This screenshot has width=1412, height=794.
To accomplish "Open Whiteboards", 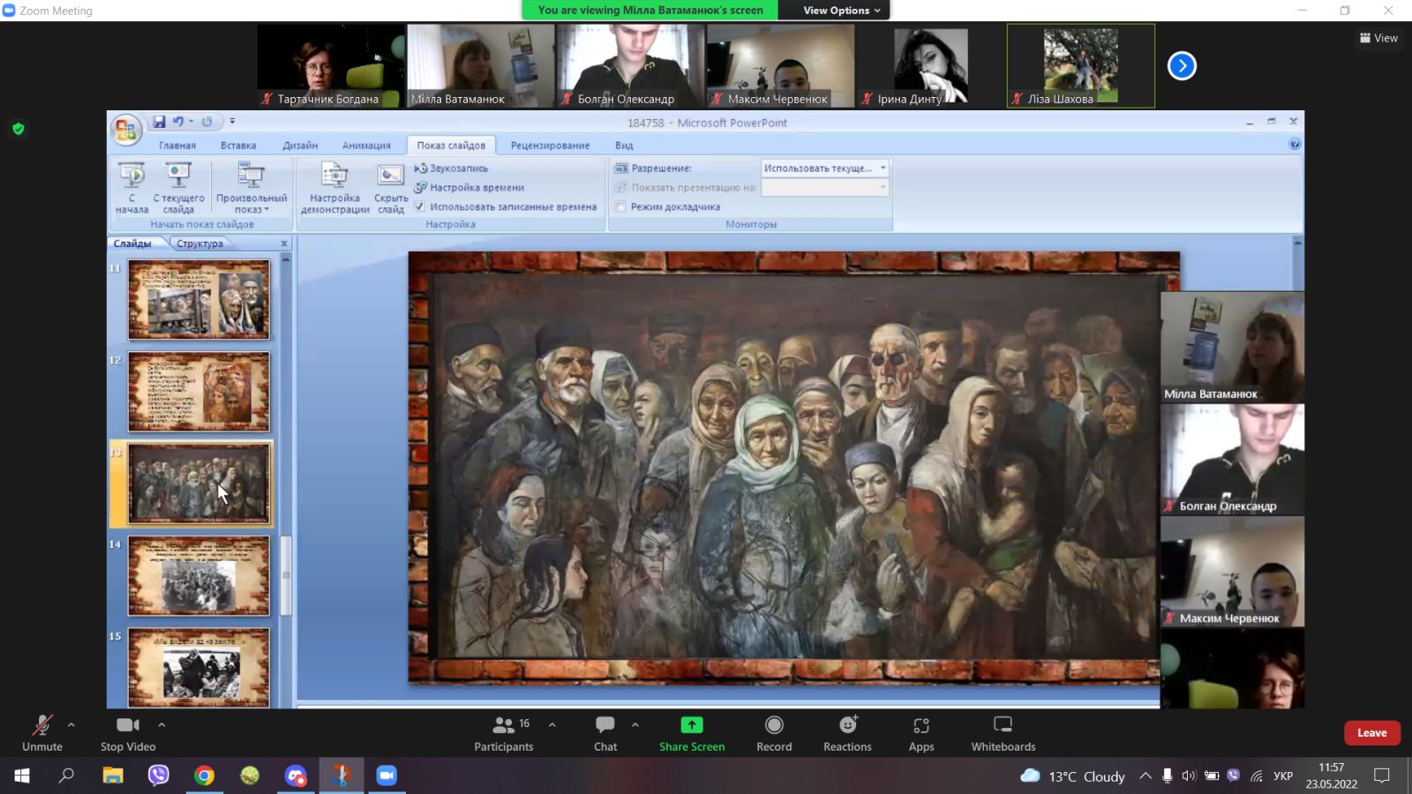I will pos(1003,733).
